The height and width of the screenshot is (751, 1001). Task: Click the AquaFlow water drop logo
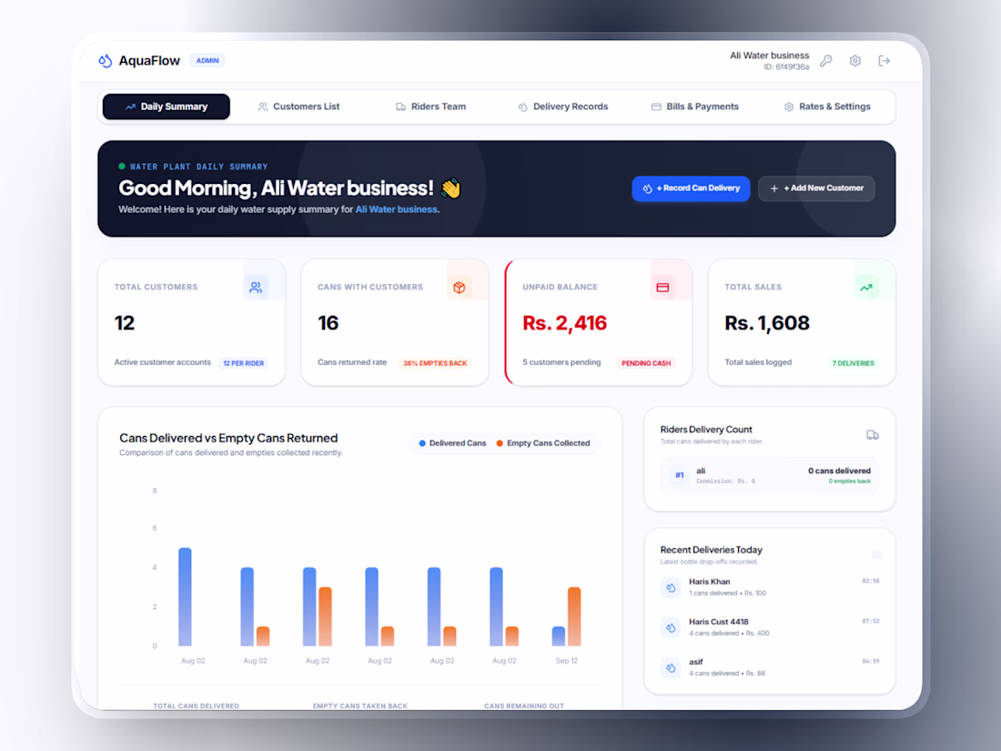106,61
